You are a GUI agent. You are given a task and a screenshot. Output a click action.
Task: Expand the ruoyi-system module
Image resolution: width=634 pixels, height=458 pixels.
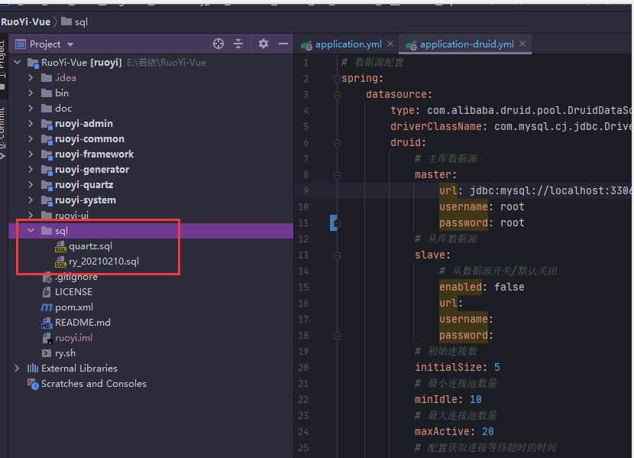31,200
